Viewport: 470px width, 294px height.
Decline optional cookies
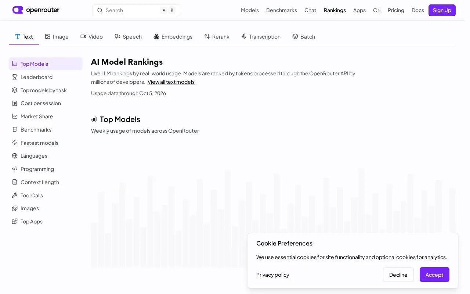click(398, 275)
